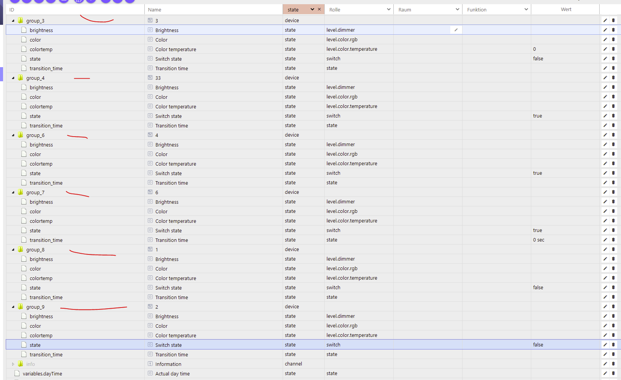Open the state type filter dropdown

[312, 9]
